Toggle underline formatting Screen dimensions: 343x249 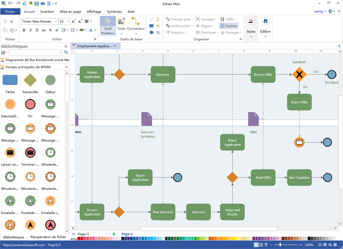[37, 30]
